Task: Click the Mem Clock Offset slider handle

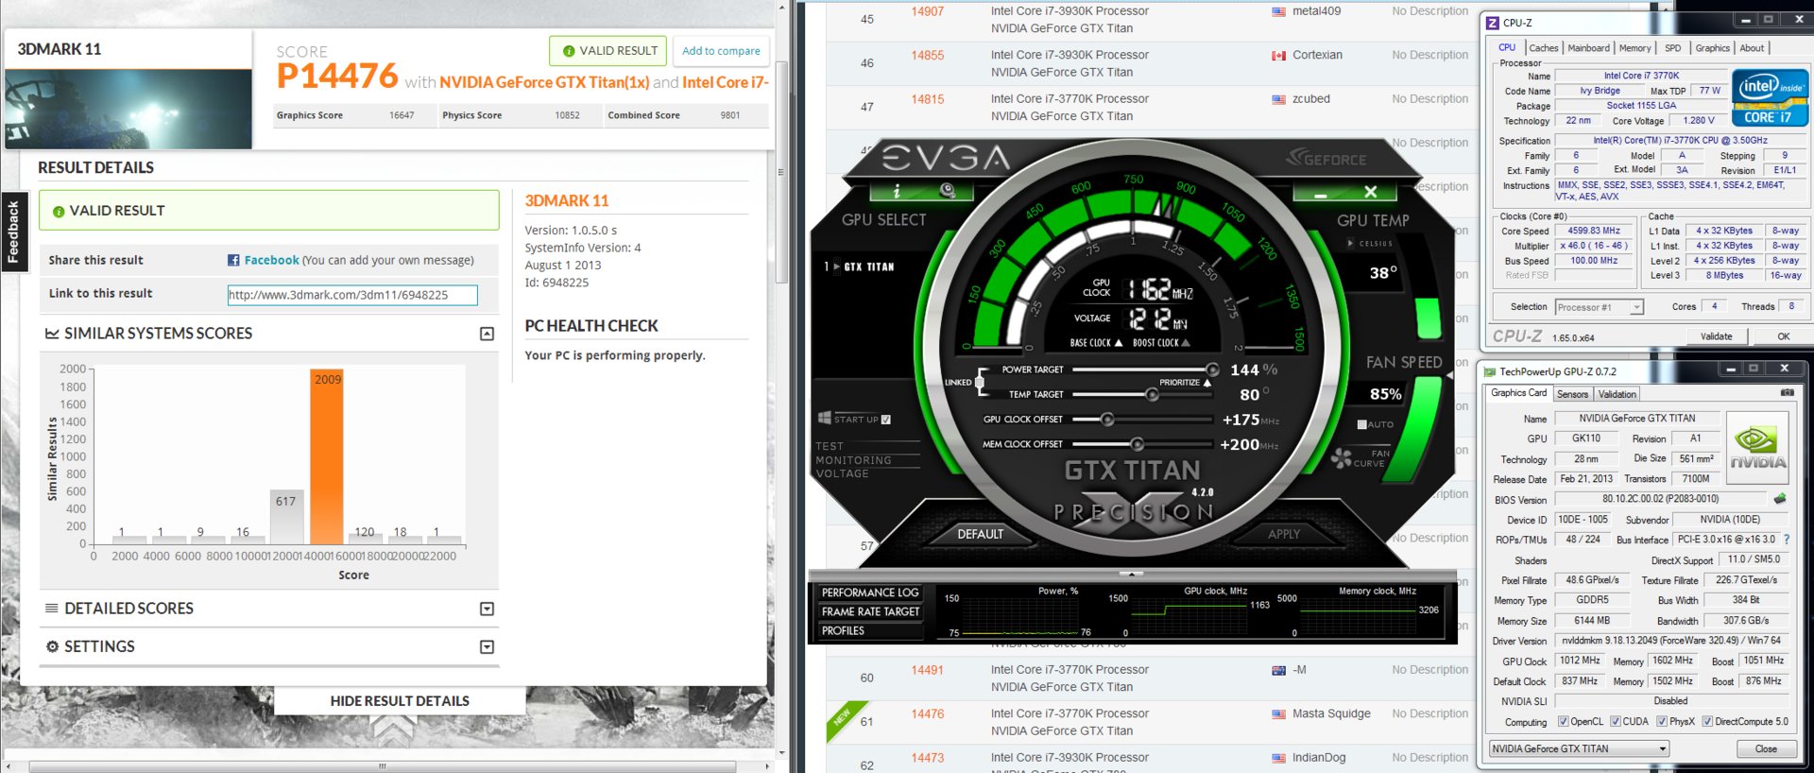Action: tap(1137, 443)
